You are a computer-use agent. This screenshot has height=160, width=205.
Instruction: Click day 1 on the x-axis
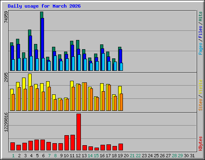tap(13, 156)
